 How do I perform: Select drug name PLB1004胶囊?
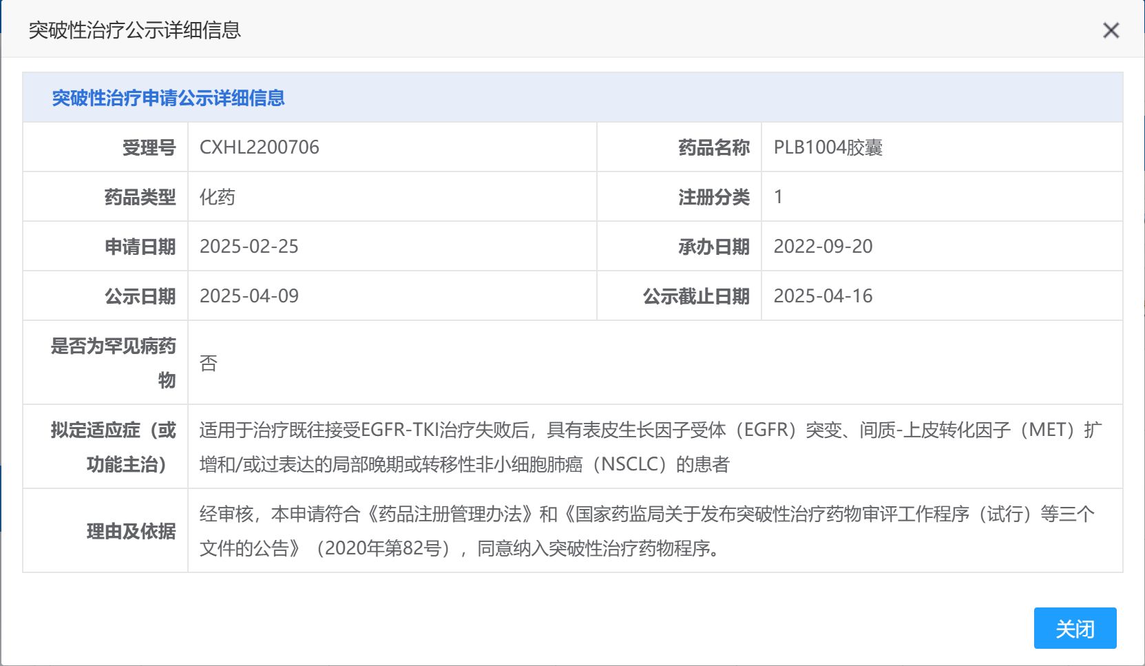pyautogui.click(x=828, y=147)
